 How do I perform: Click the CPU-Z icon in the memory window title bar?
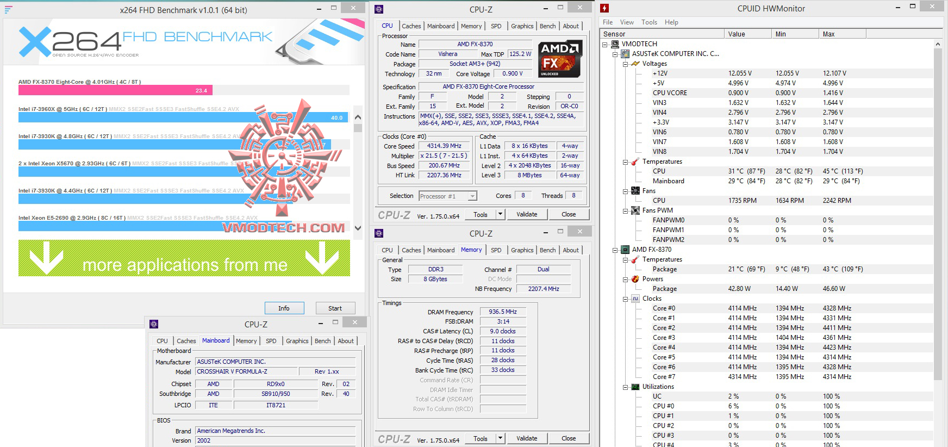(379, 233)
